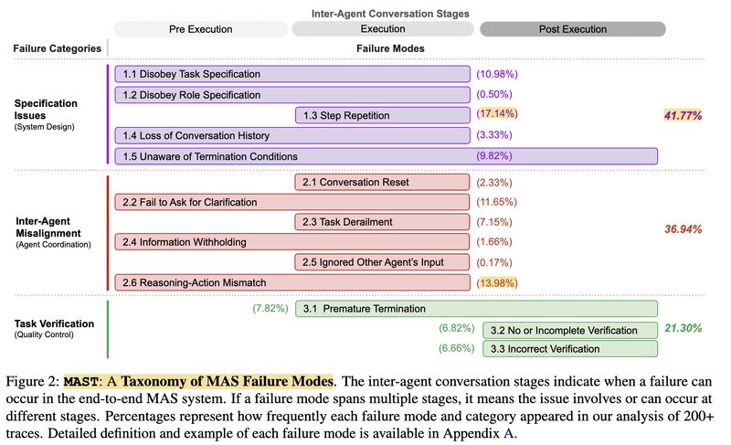Click the 2.1 Conversation Reset box
Viewport: 731px width, 445px height.
(x=383, y=182)
